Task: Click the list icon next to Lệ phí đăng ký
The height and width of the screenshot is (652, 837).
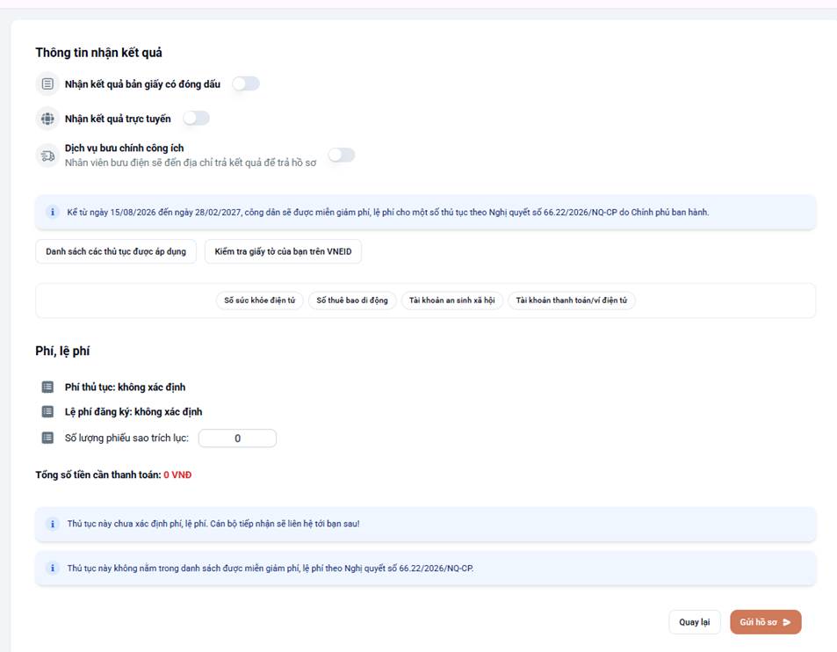Action: coord(47,412)
